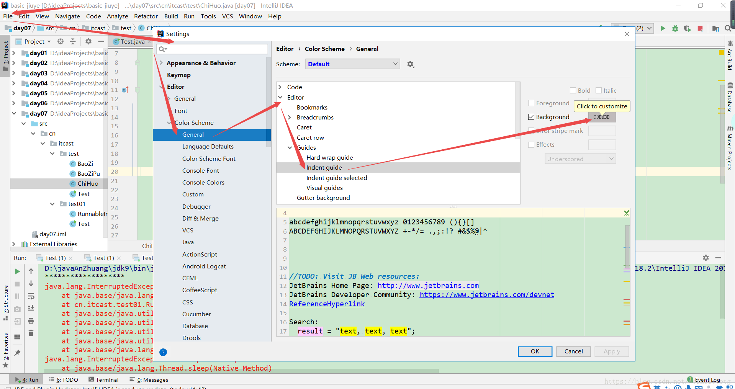Click the Apply button
This screenshot has height=389, width=735.
click(x=612, y=351)
